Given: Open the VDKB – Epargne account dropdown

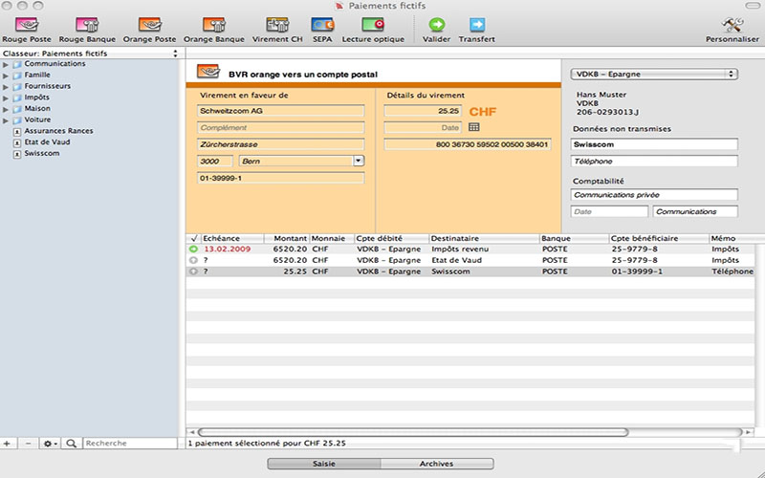Looking at the screenshot, I should coord(654,75).
